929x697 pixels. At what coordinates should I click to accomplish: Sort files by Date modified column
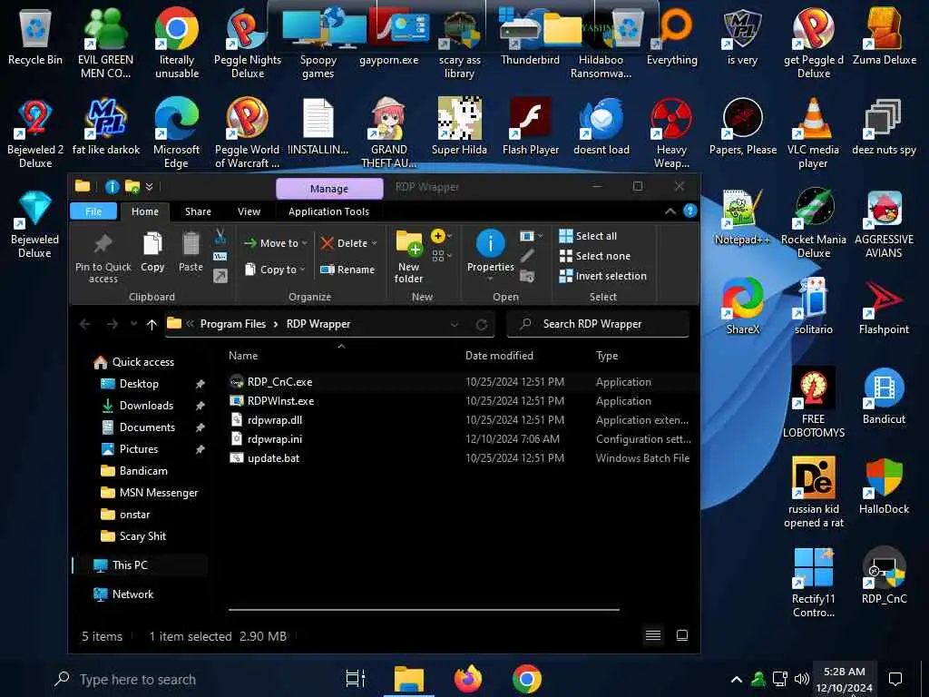click(x=499, y=356)
